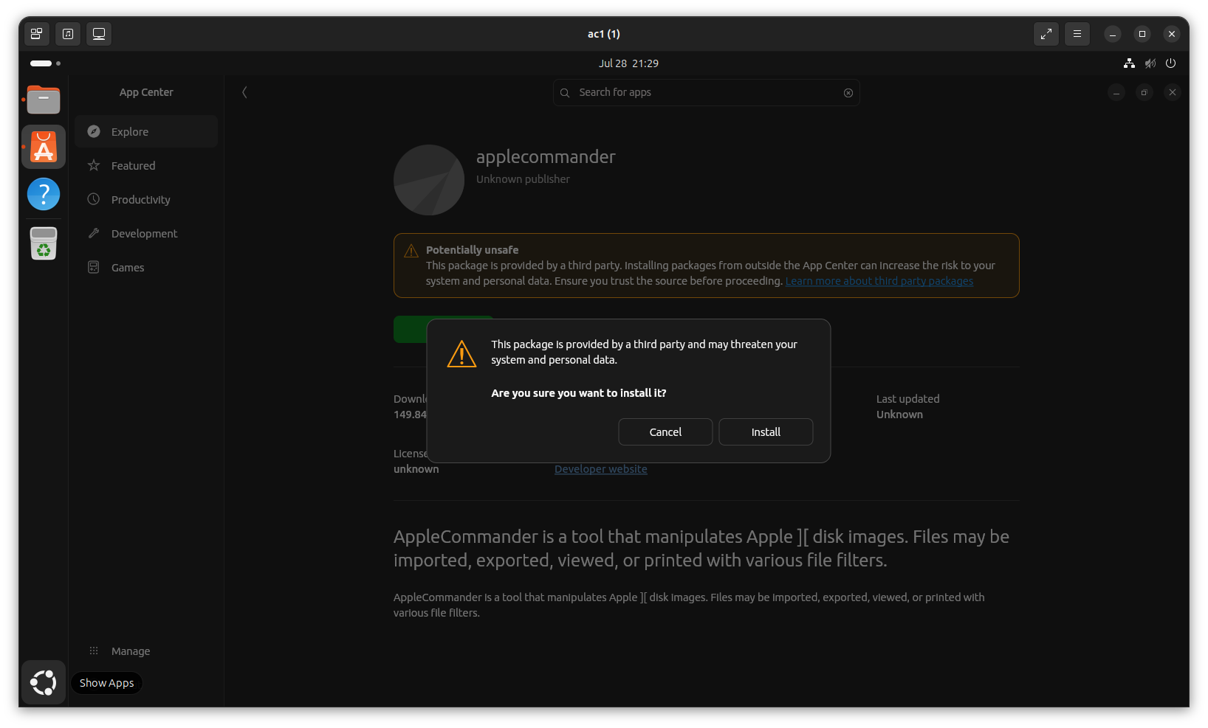Image resolution: width=1208 pixels, height=728 pixels.
Task: Click the Potentially unsafe heading
Action: pos(473,250)
